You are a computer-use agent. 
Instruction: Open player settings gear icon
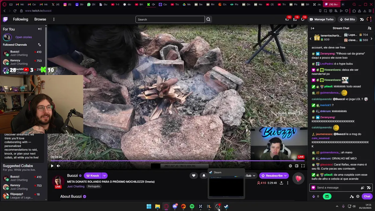click(290, 166)
